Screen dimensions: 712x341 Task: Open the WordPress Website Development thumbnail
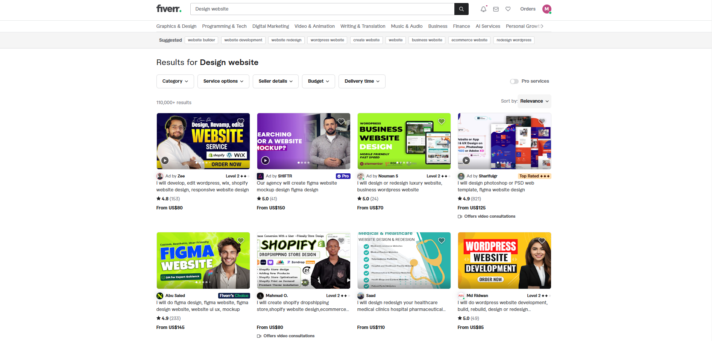tap(504, 261)
